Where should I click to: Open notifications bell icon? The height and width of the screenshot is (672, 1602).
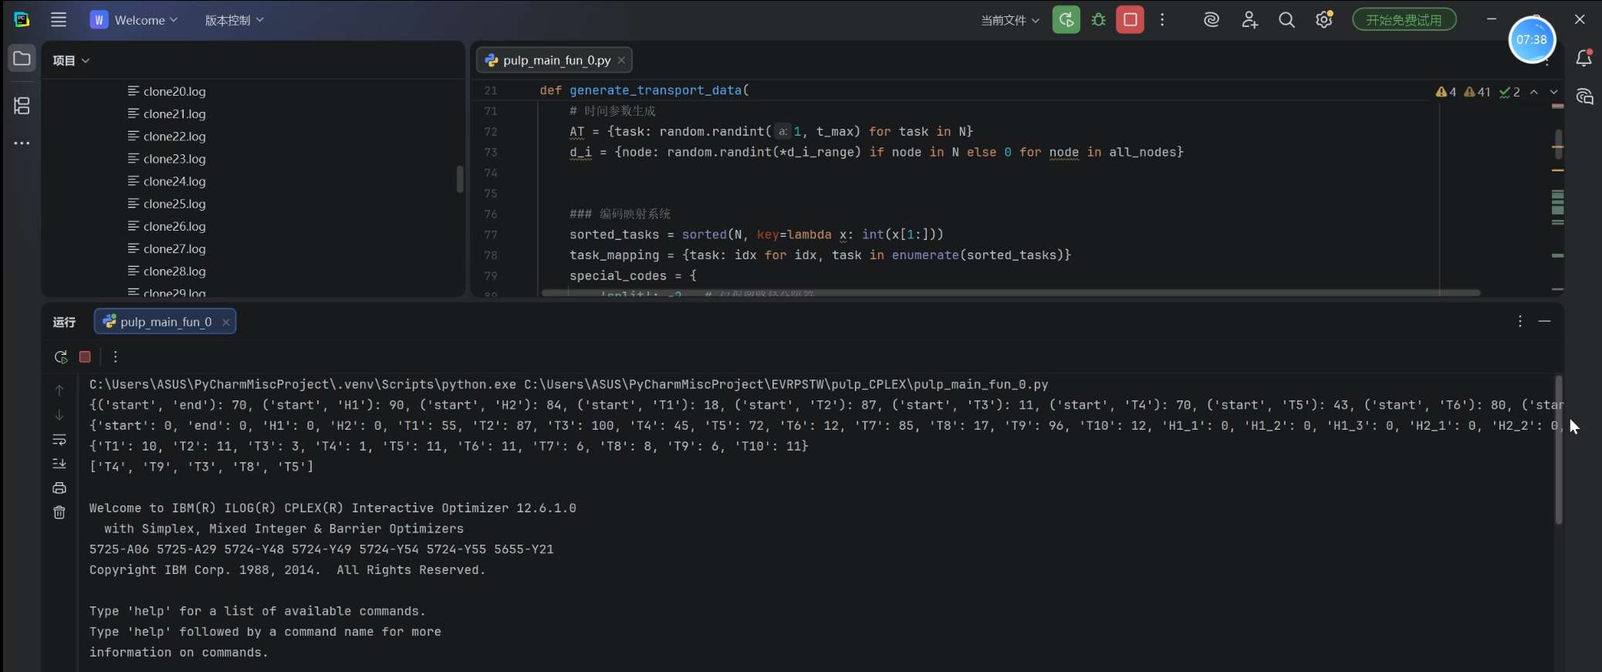(1584, 58)
